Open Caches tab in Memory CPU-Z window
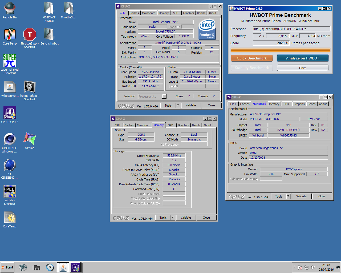The height and width of the screenshot is (273, 341). (x=129, y=125)
